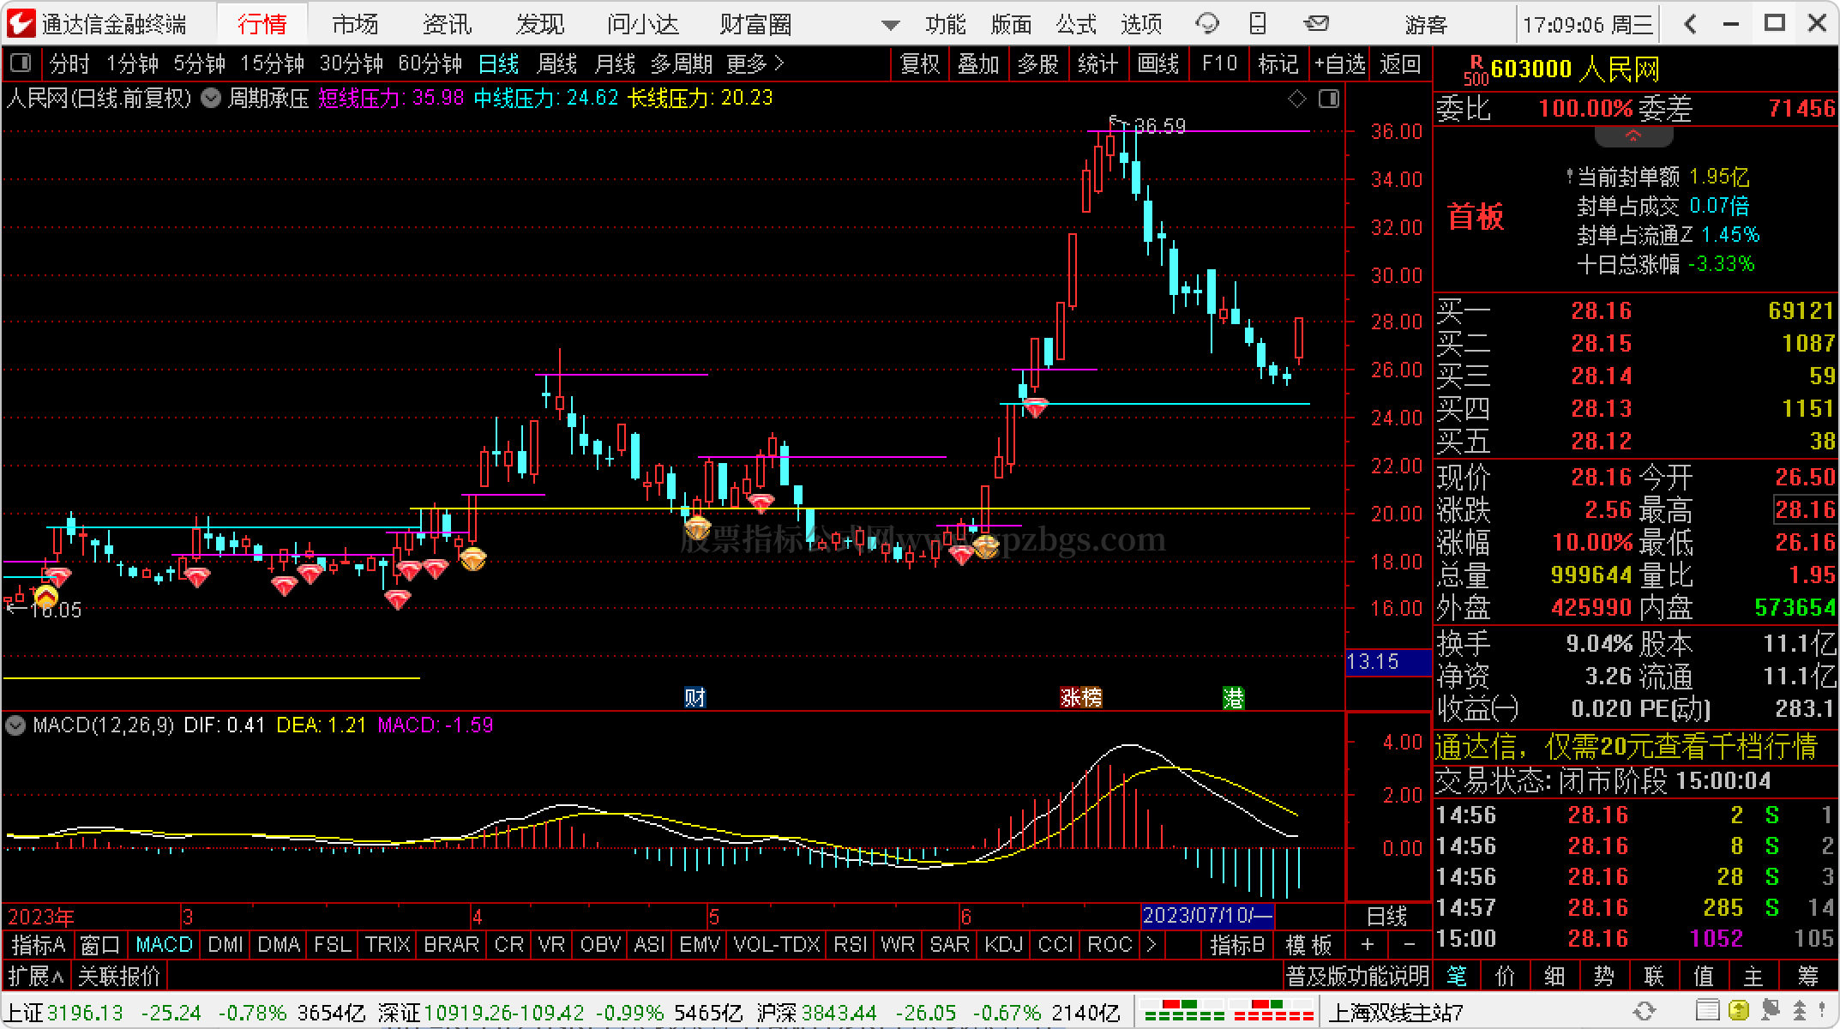Screen dimensions: 1840x1029
Task: Open the 功能 menu
Action: (x=946, y=25)
